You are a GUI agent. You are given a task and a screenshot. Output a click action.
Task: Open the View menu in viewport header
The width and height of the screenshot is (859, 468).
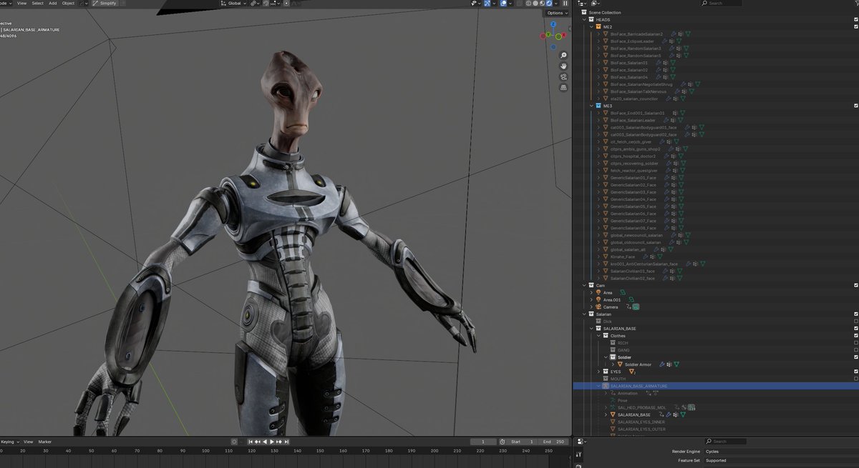[x=21, y=3]
